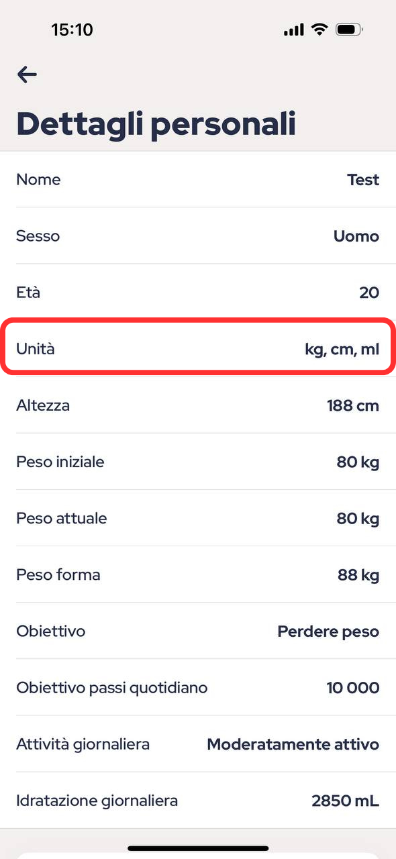Edit the Peso iniziale entry

pyautogui.click(x=198, y=462)
